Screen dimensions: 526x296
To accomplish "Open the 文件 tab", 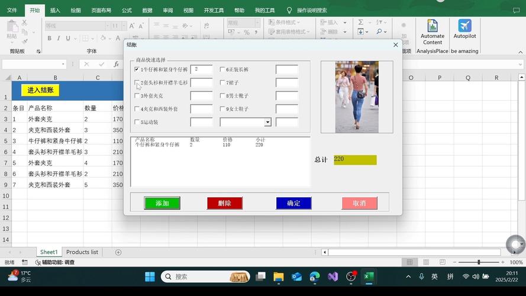I will point(12,11).
